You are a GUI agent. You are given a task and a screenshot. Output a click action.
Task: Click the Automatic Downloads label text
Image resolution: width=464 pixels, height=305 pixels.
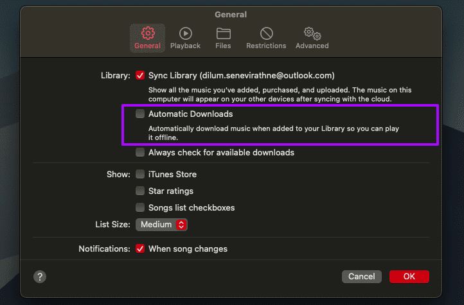191,114
